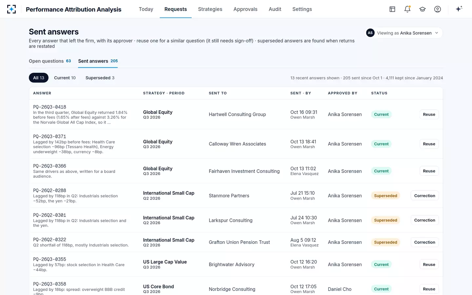
Task: Click the Aug 5 09:12 sent time
Action: tap(303, 240)
